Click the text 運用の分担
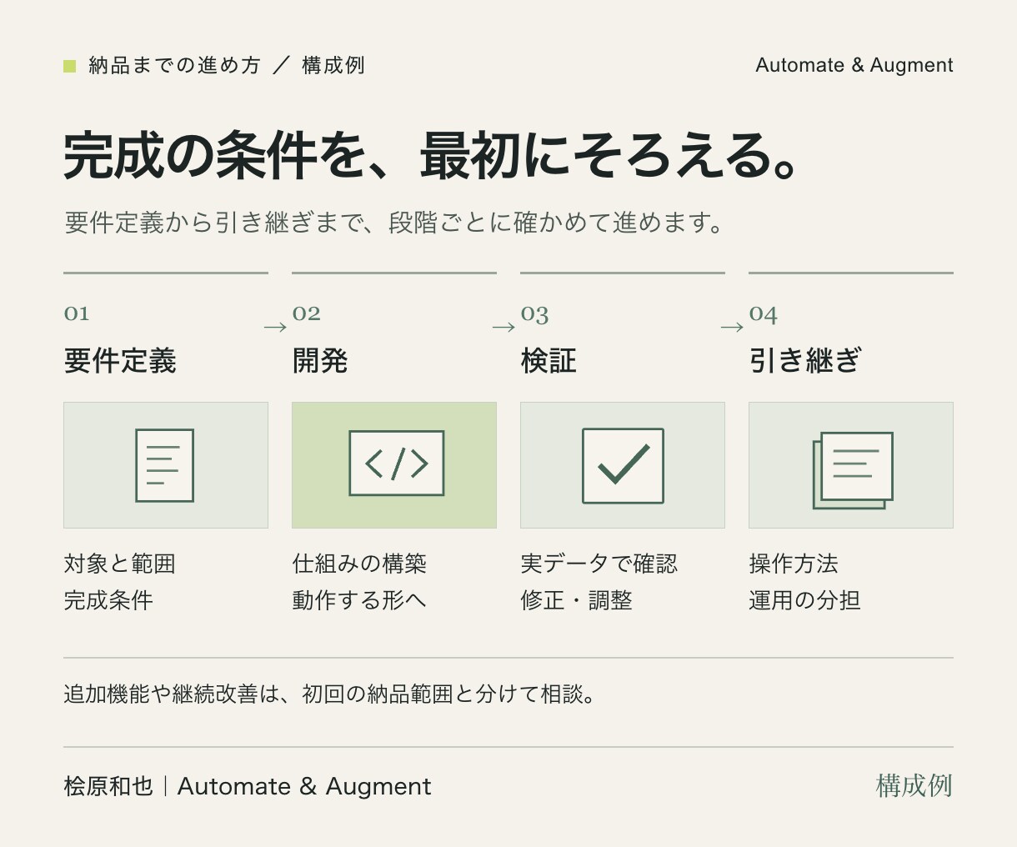Viewport: 1017px width, 847px height. click(805, 600)
